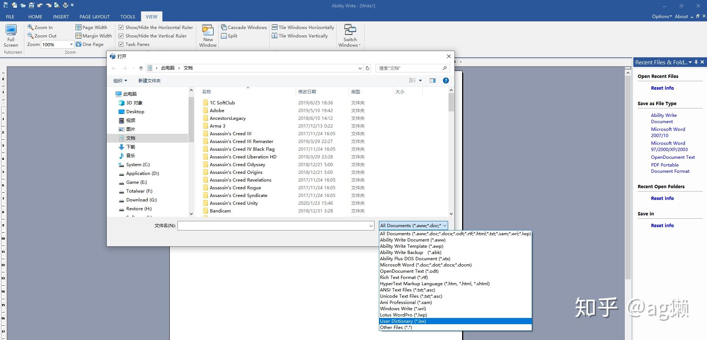Pin the Recent Files task pane
This screenshot has height=340, width=707.
tap(696, 62)
